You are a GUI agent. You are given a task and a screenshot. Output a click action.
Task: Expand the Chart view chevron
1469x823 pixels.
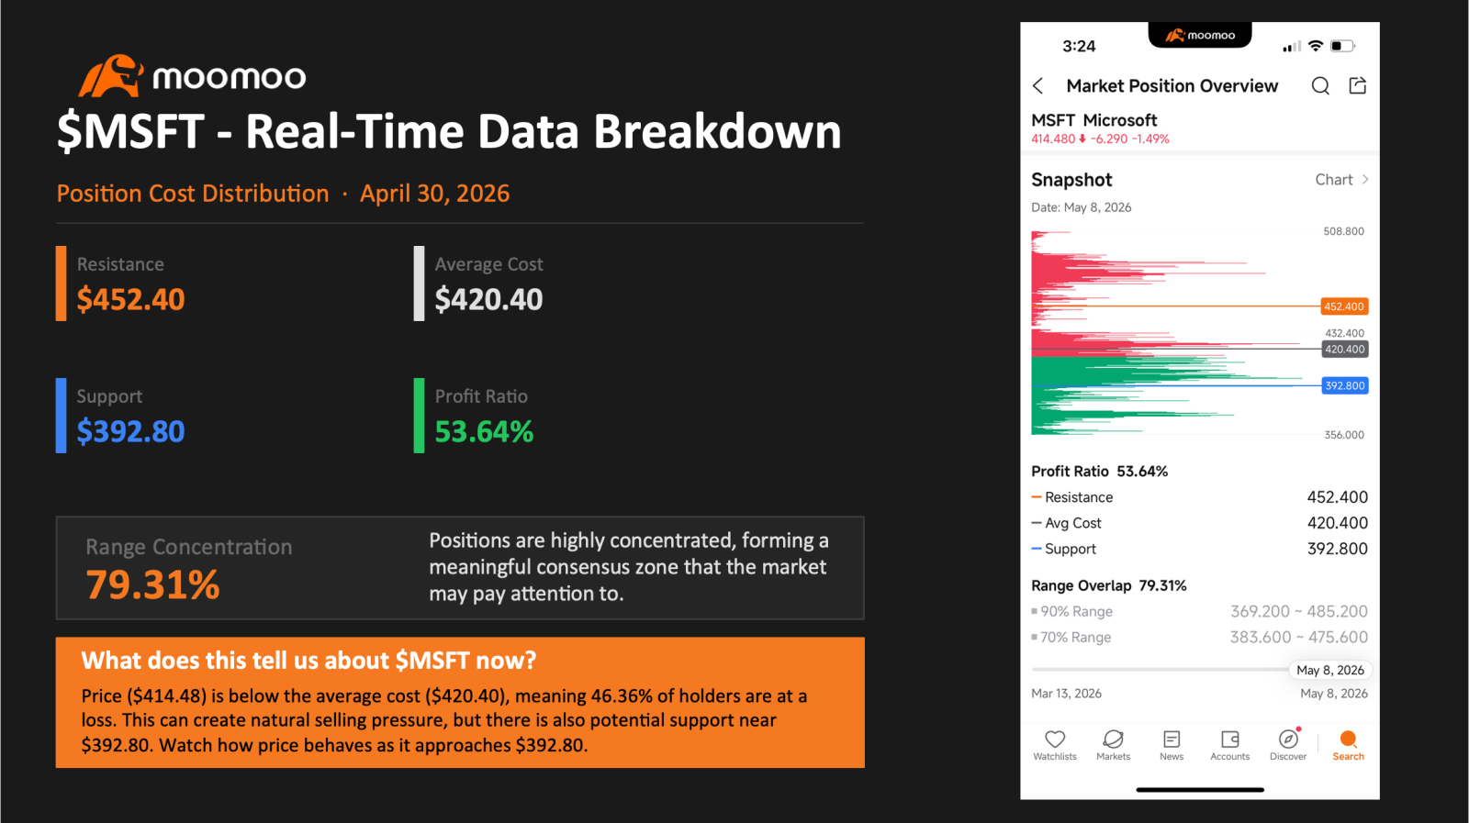1365,180
